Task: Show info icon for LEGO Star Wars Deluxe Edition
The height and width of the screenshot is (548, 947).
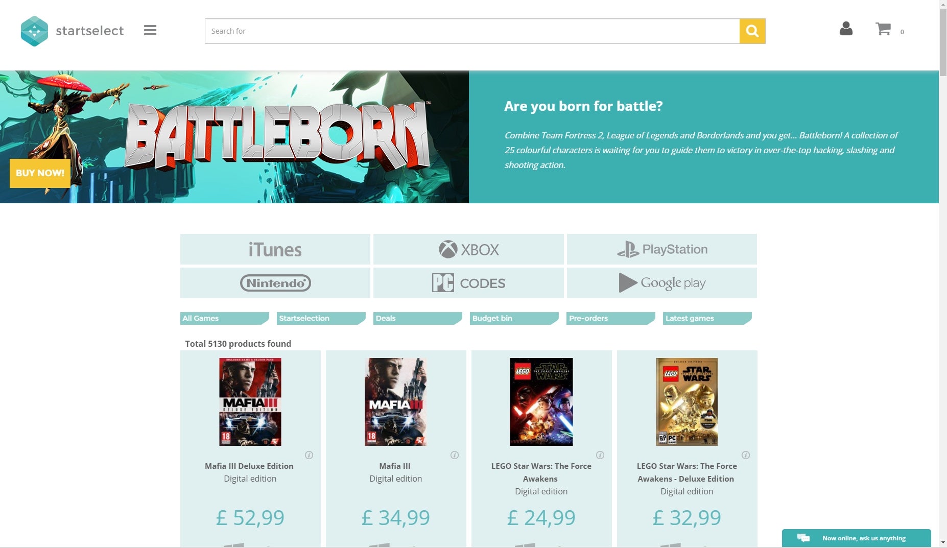Action: click(746, 455)
